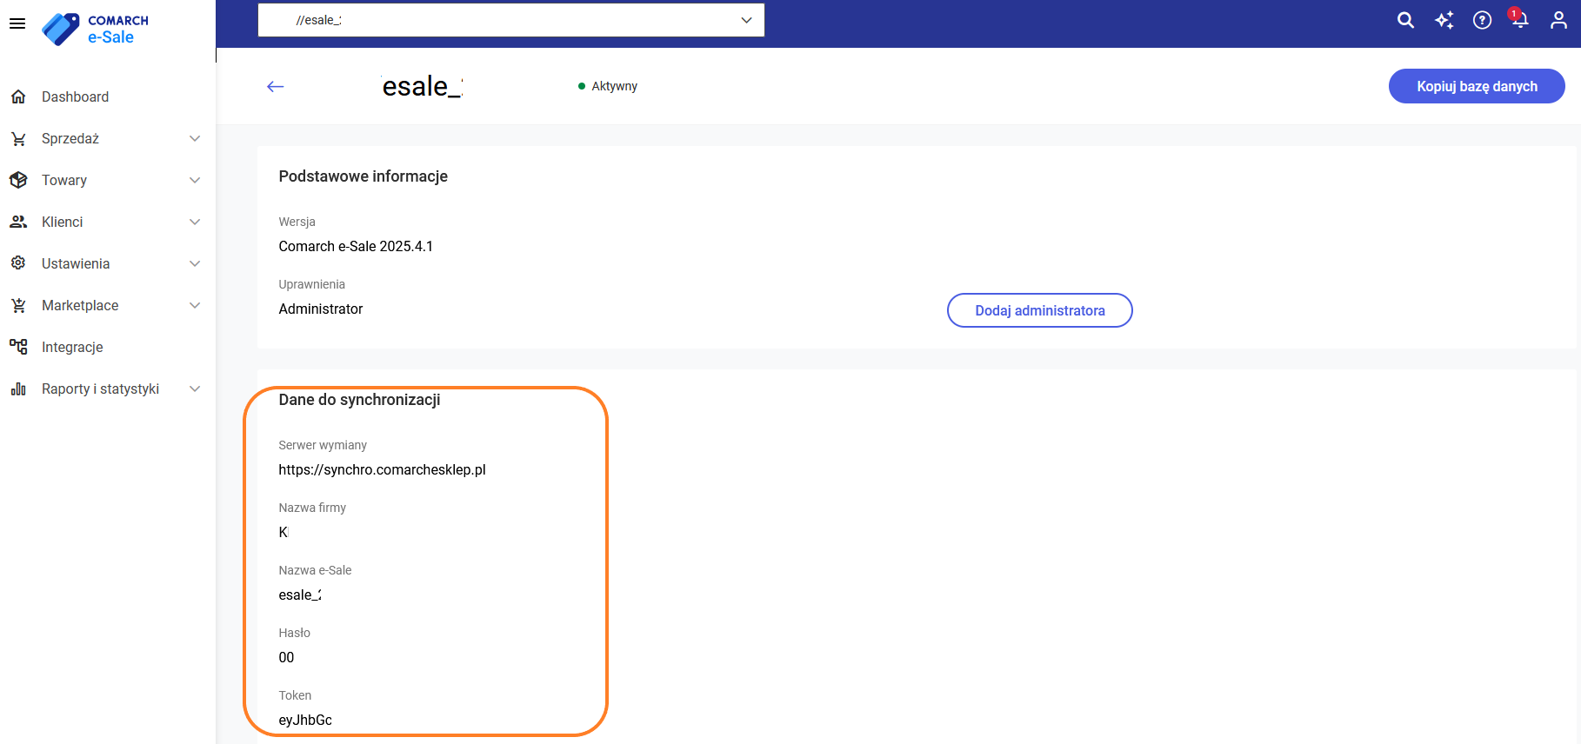Click the Klienci people icon
This screenshot has width=1581, height=744.
tap(18, 222)
